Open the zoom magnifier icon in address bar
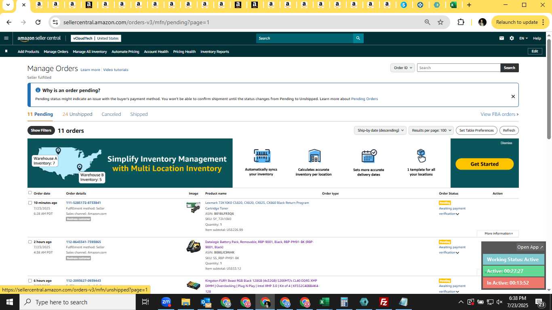The width and height of the screenshot is (552, 310). click(427, 22)
